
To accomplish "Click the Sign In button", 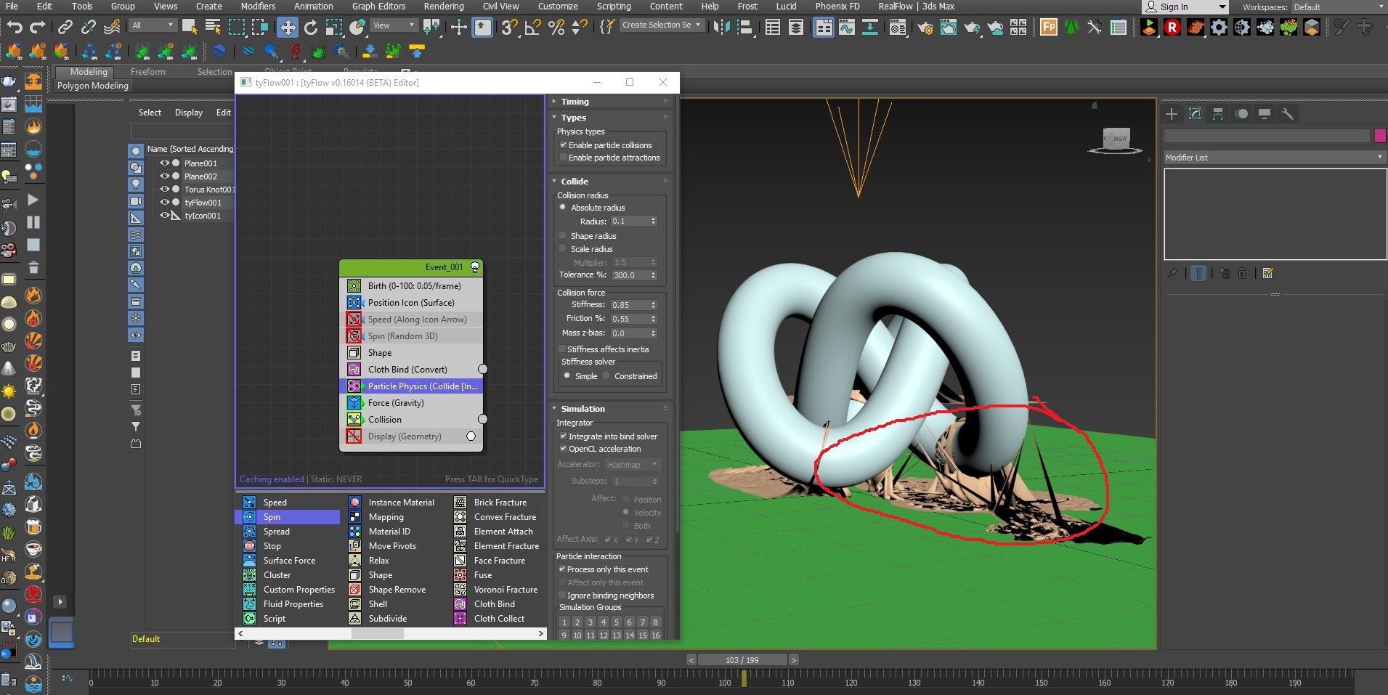I will pos(1185,7).
